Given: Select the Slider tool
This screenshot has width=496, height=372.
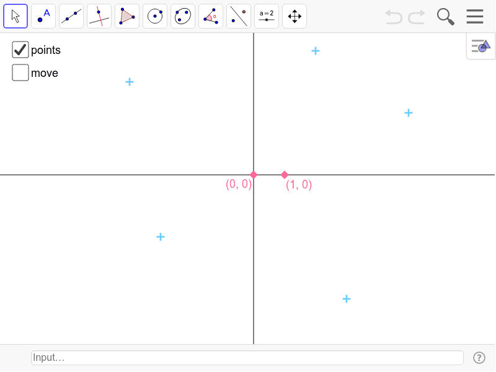Looking at the screenshot, I should pyautogui.click(x=267, y=16).
